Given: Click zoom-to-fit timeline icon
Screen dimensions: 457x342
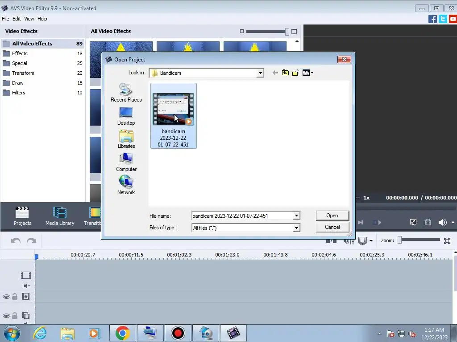Looking at the screenshot, I should (447, 241).
